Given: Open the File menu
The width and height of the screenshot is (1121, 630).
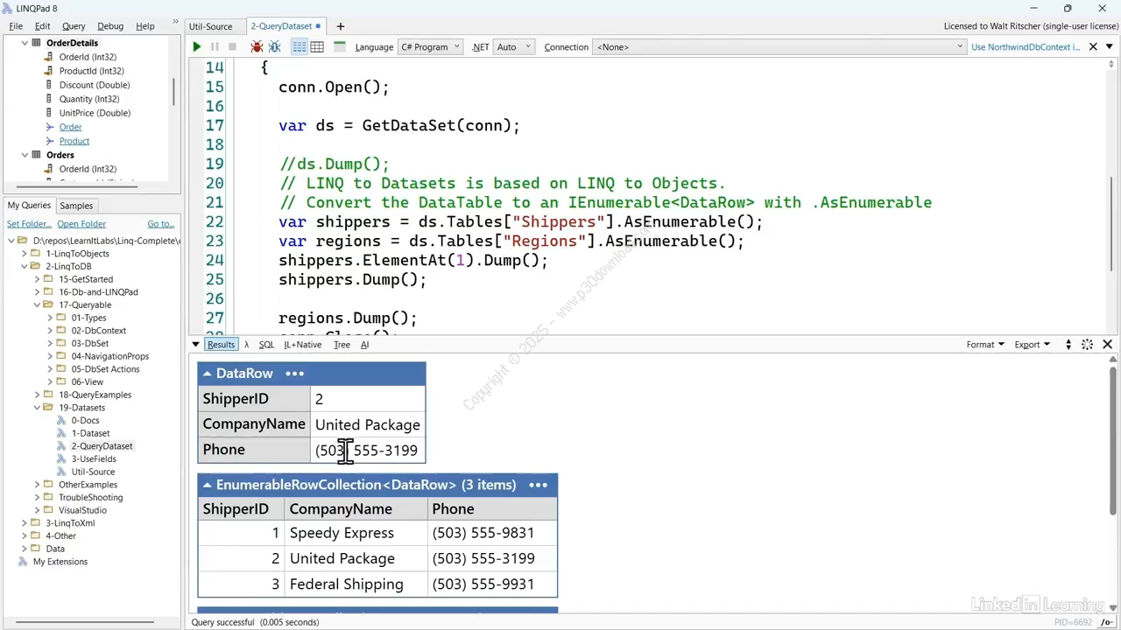Looking at the screenshot, I should point(16,26).
